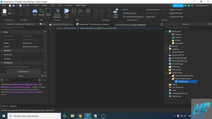The height and width of the screenshot is (119, 212).
Task: Collapse the Behavior properties section
Action: 2,51
